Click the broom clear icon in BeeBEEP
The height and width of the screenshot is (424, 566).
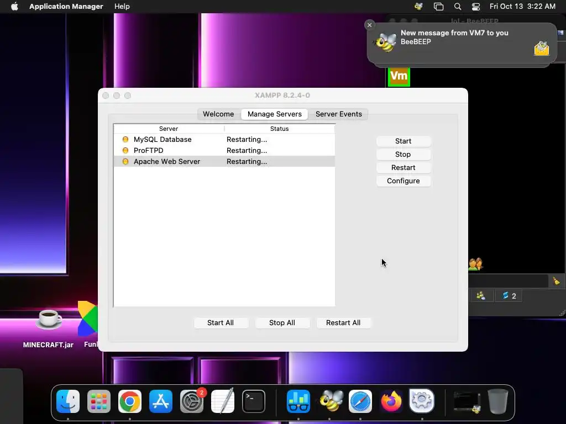pyautogui.click(x=556, y=281)
